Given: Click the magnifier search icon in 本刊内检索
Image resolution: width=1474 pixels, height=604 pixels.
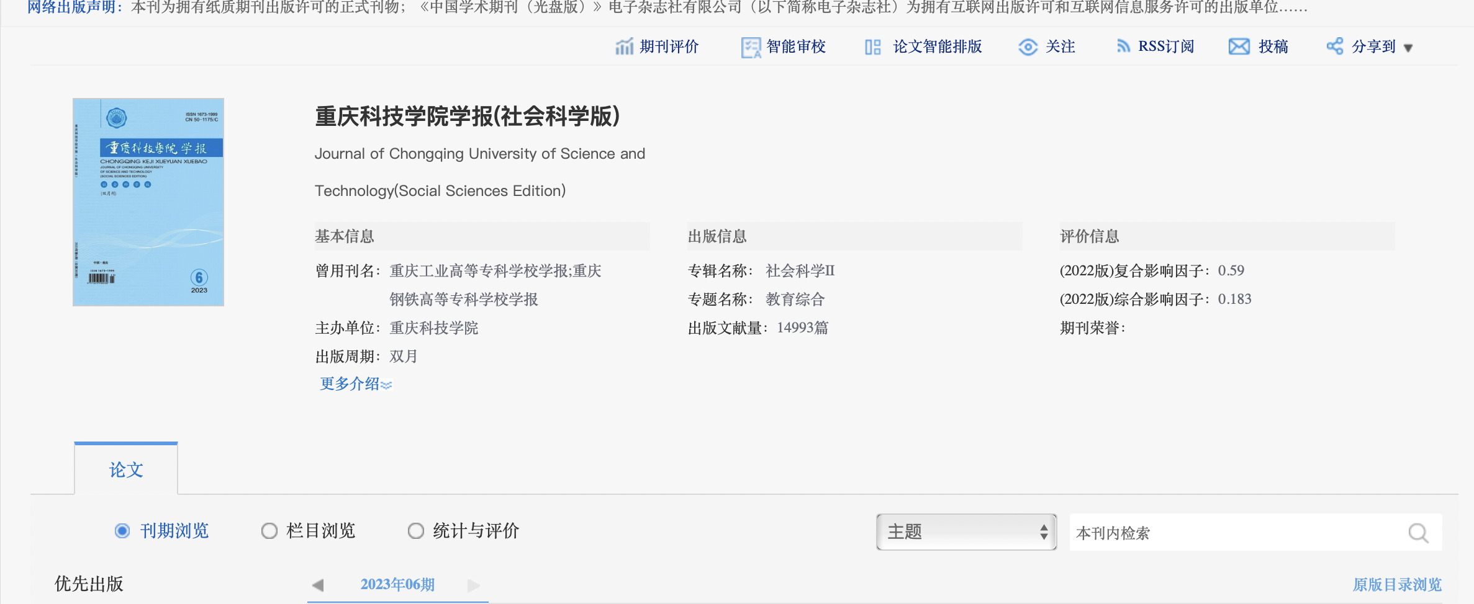Looking at the screenshot, I should [x=1417, y=533].
